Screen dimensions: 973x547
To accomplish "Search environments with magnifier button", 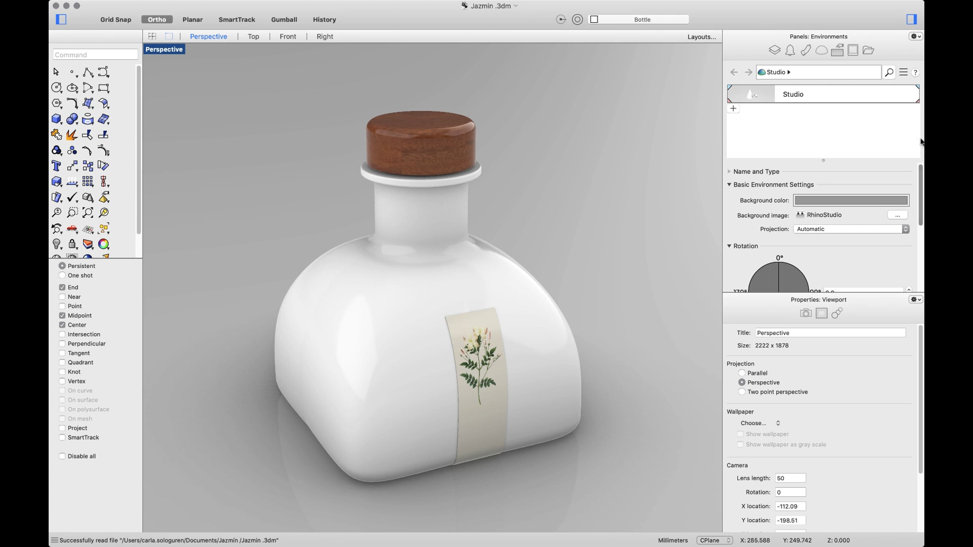I will (x=889, y=72).
